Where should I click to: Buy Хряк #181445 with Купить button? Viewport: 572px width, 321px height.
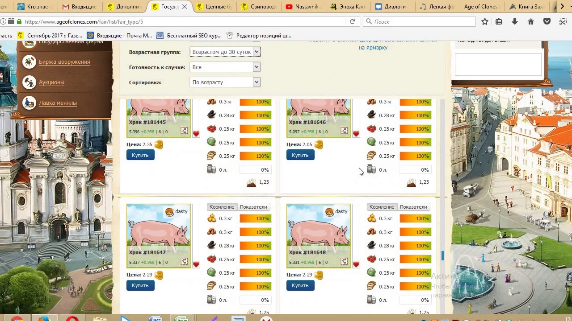coord(140,155)
